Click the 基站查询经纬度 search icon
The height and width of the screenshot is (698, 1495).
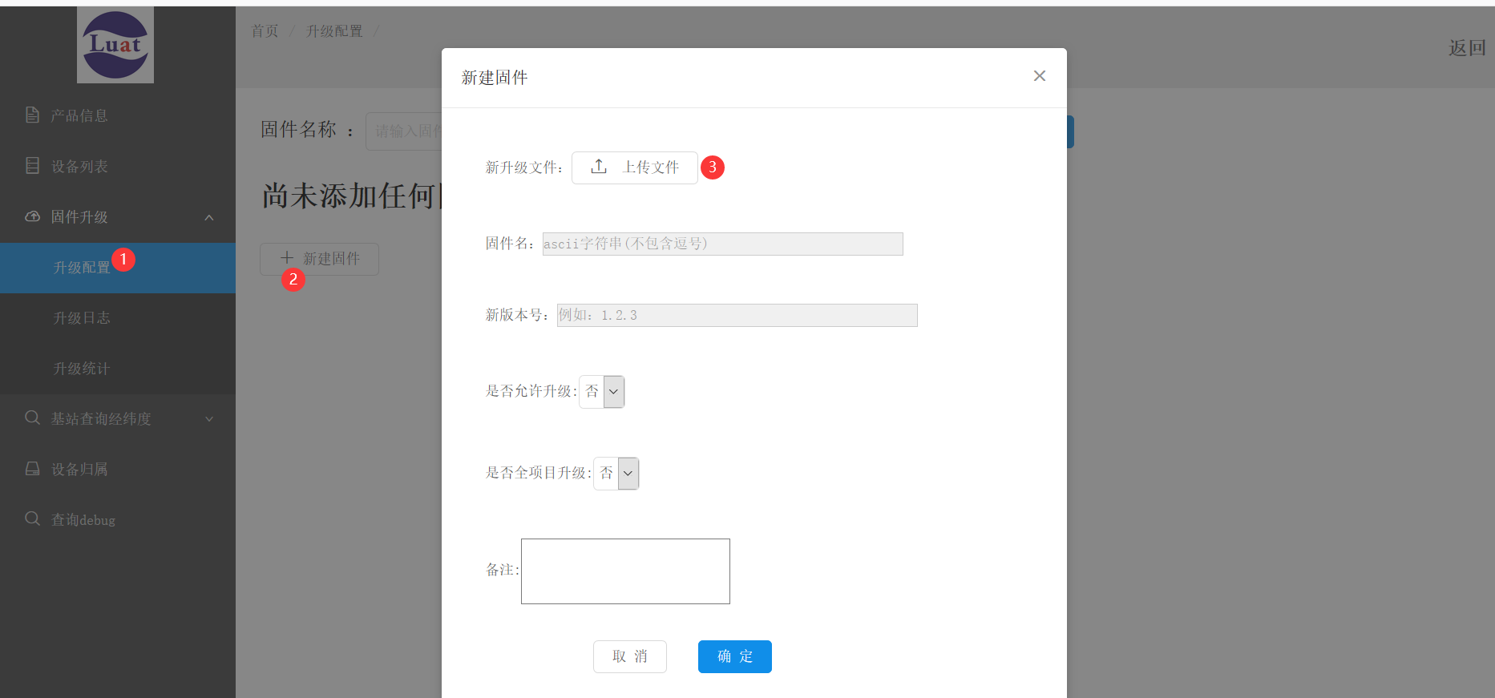point(33,418)
